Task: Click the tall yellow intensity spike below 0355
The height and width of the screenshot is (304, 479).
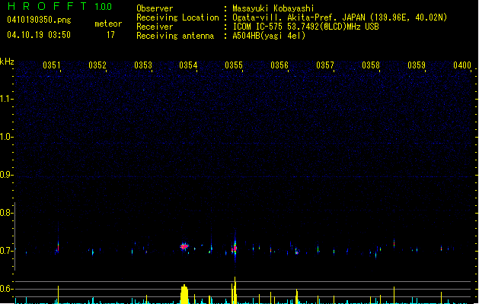Action: [235, 290]
